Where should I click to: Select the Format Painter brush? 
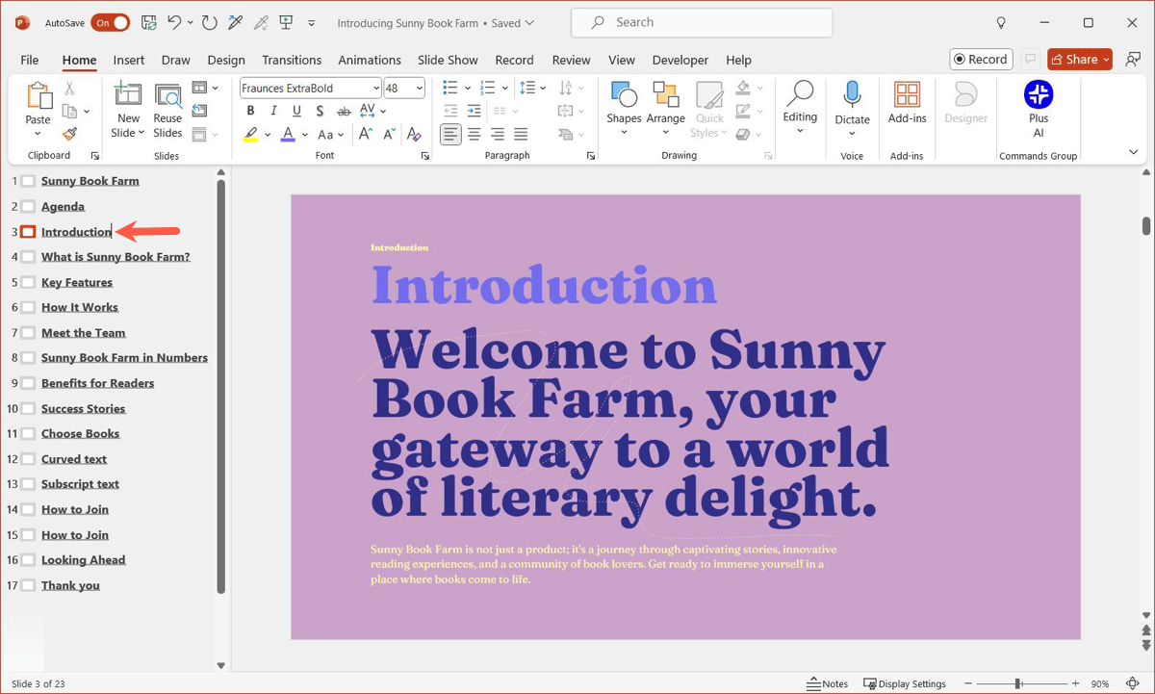tap(69, 135)
